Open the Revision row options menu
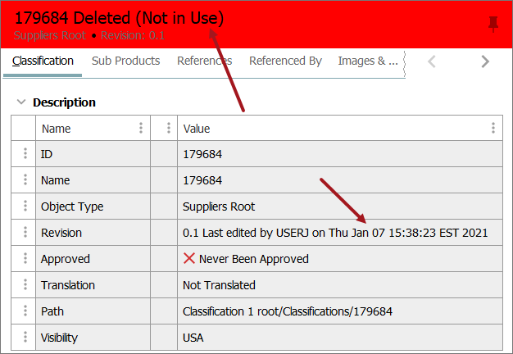Viewport: 513px width, 354px height. (x=25, y=233)
